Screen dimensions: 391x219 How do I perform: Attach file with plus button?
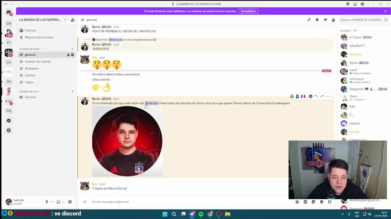(x=85, y=202)
